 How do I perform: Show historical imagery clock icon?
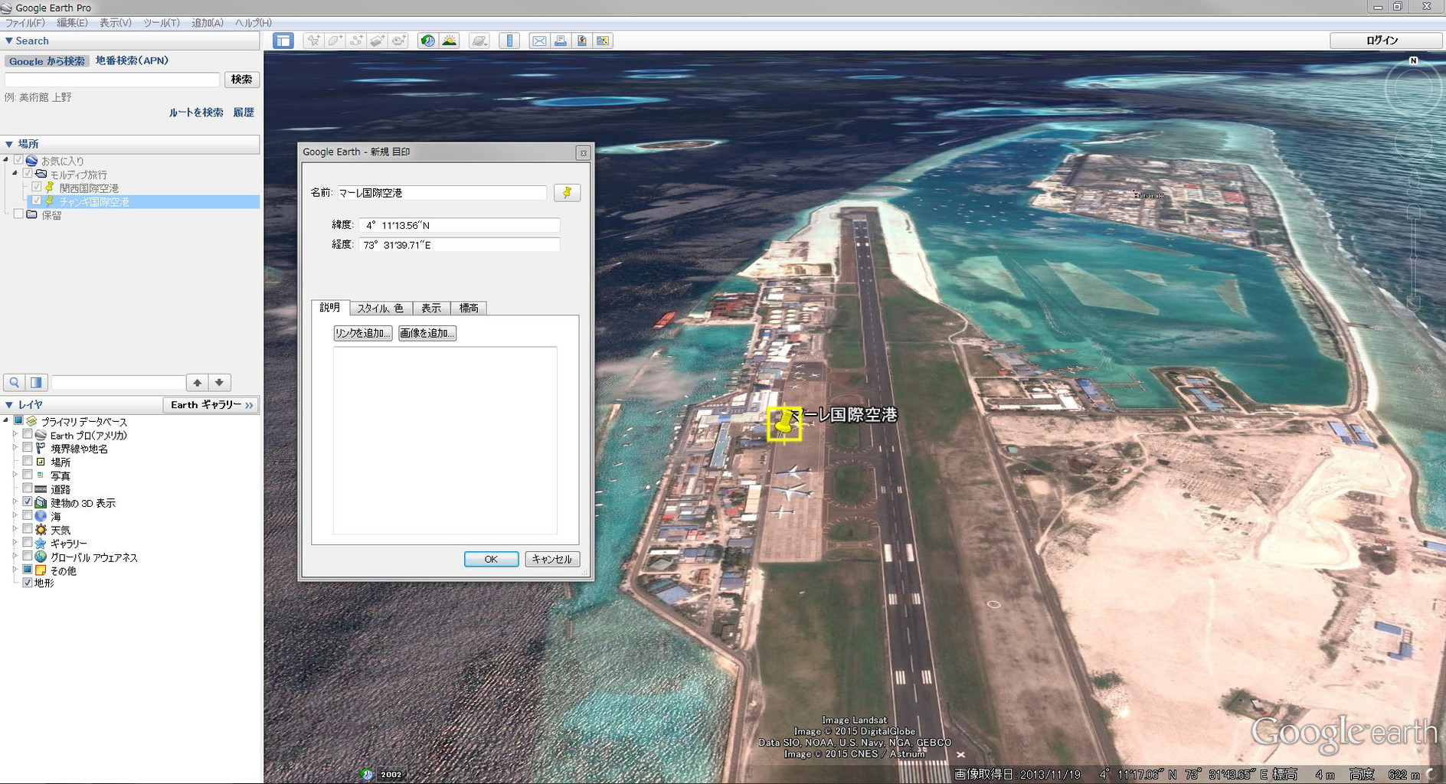coord(428,41)
